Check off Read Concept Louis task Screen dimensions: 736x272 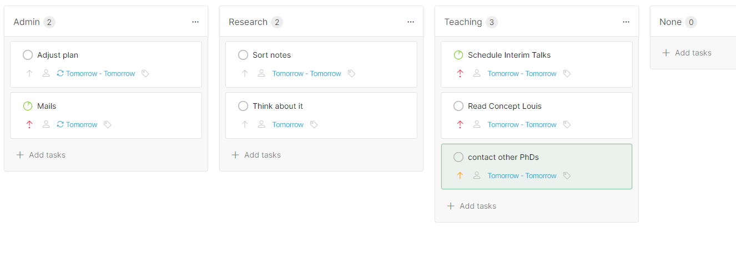coord(458,106)
